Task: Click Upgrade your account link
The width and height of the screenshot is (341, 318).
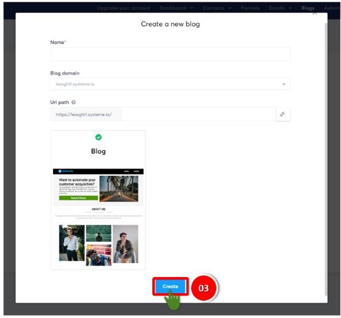Action: (x=123, y=8)
